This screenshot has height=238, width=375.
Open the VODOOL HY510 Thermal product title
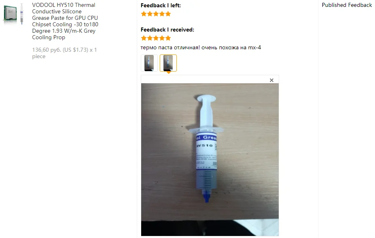click(x=65, y=21)
